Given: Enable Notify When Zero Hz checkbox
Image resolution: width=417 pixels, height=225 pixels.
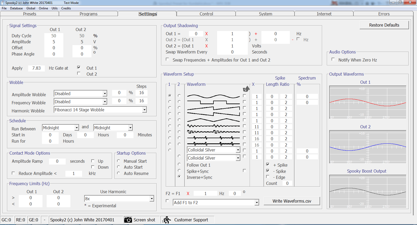Looking at the screenshot, I should [333, 59].
